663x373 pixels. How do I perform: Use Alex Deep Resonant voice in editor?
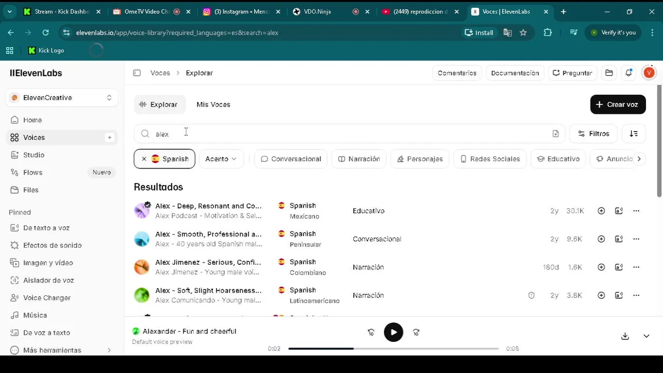(x=619, y=211)
